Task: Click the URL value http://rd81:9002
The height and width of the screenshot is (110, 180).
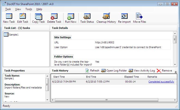Action: click(104, 42)
